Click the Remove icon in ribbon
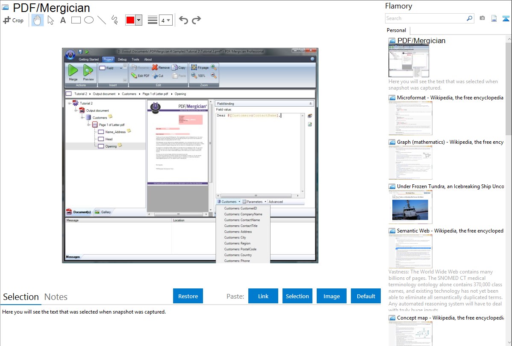Viewport: 512px width, 346px height. [154, 67]
